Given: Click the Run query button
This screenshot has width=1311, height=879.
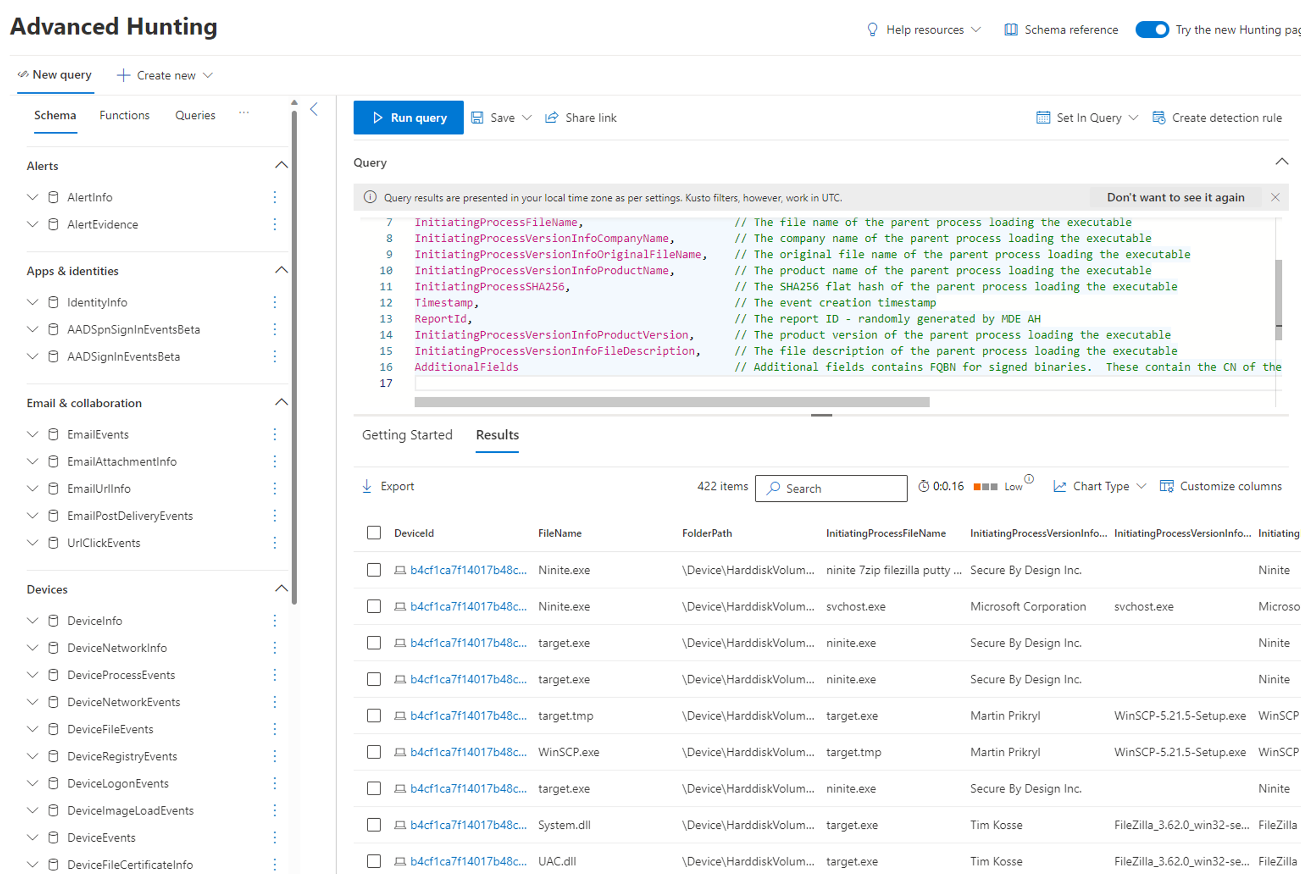Looking at the screenshot, I should [408, 117].
